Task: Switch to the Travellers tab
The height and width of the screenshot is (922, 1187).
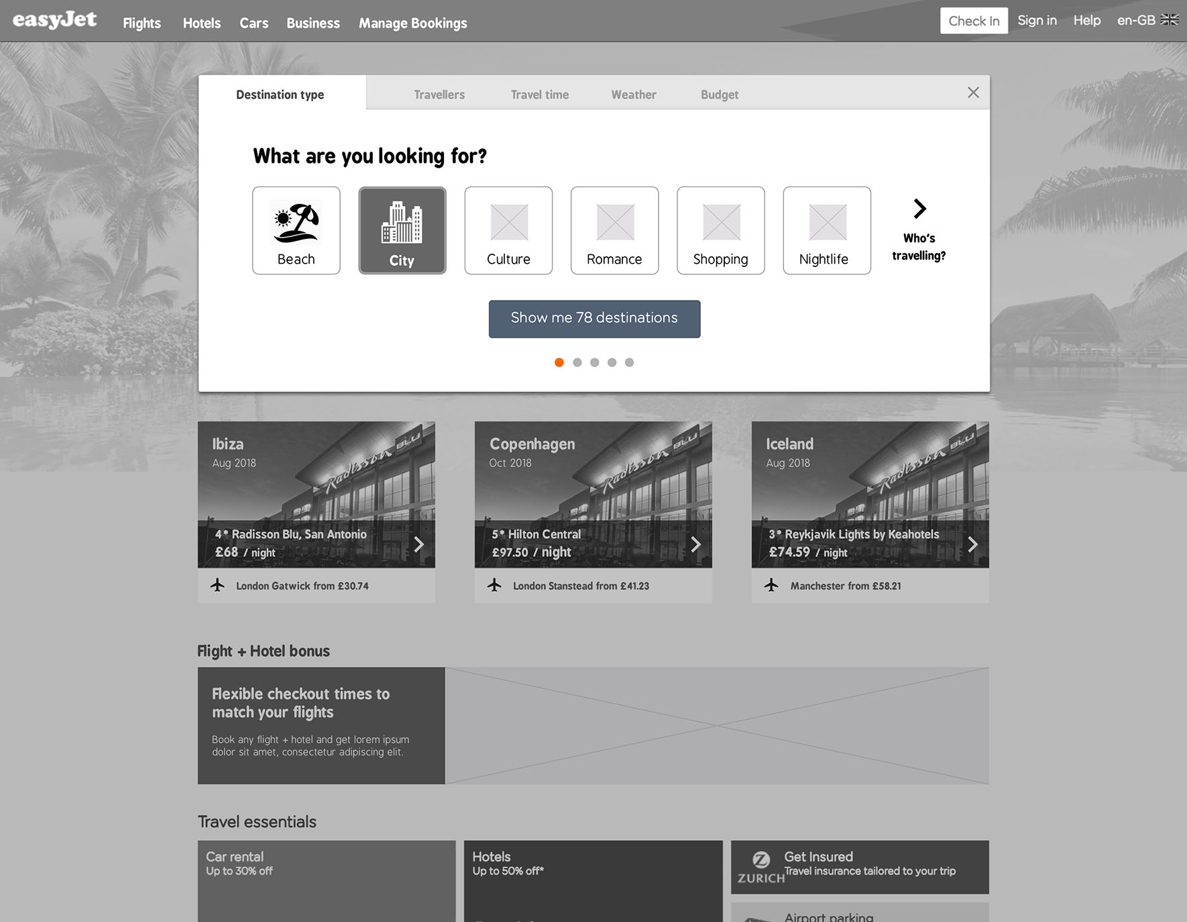Action: [x=439, y=95]
